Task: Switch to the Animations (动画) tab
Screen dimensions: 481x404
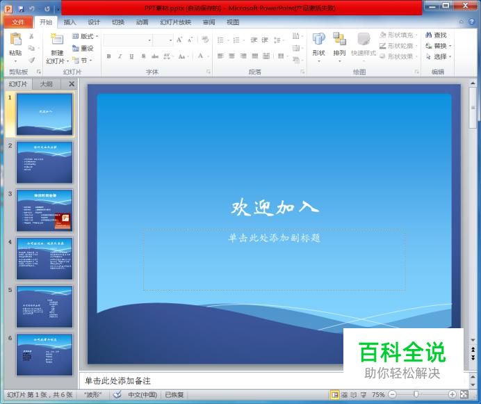Action: point(142,22)
